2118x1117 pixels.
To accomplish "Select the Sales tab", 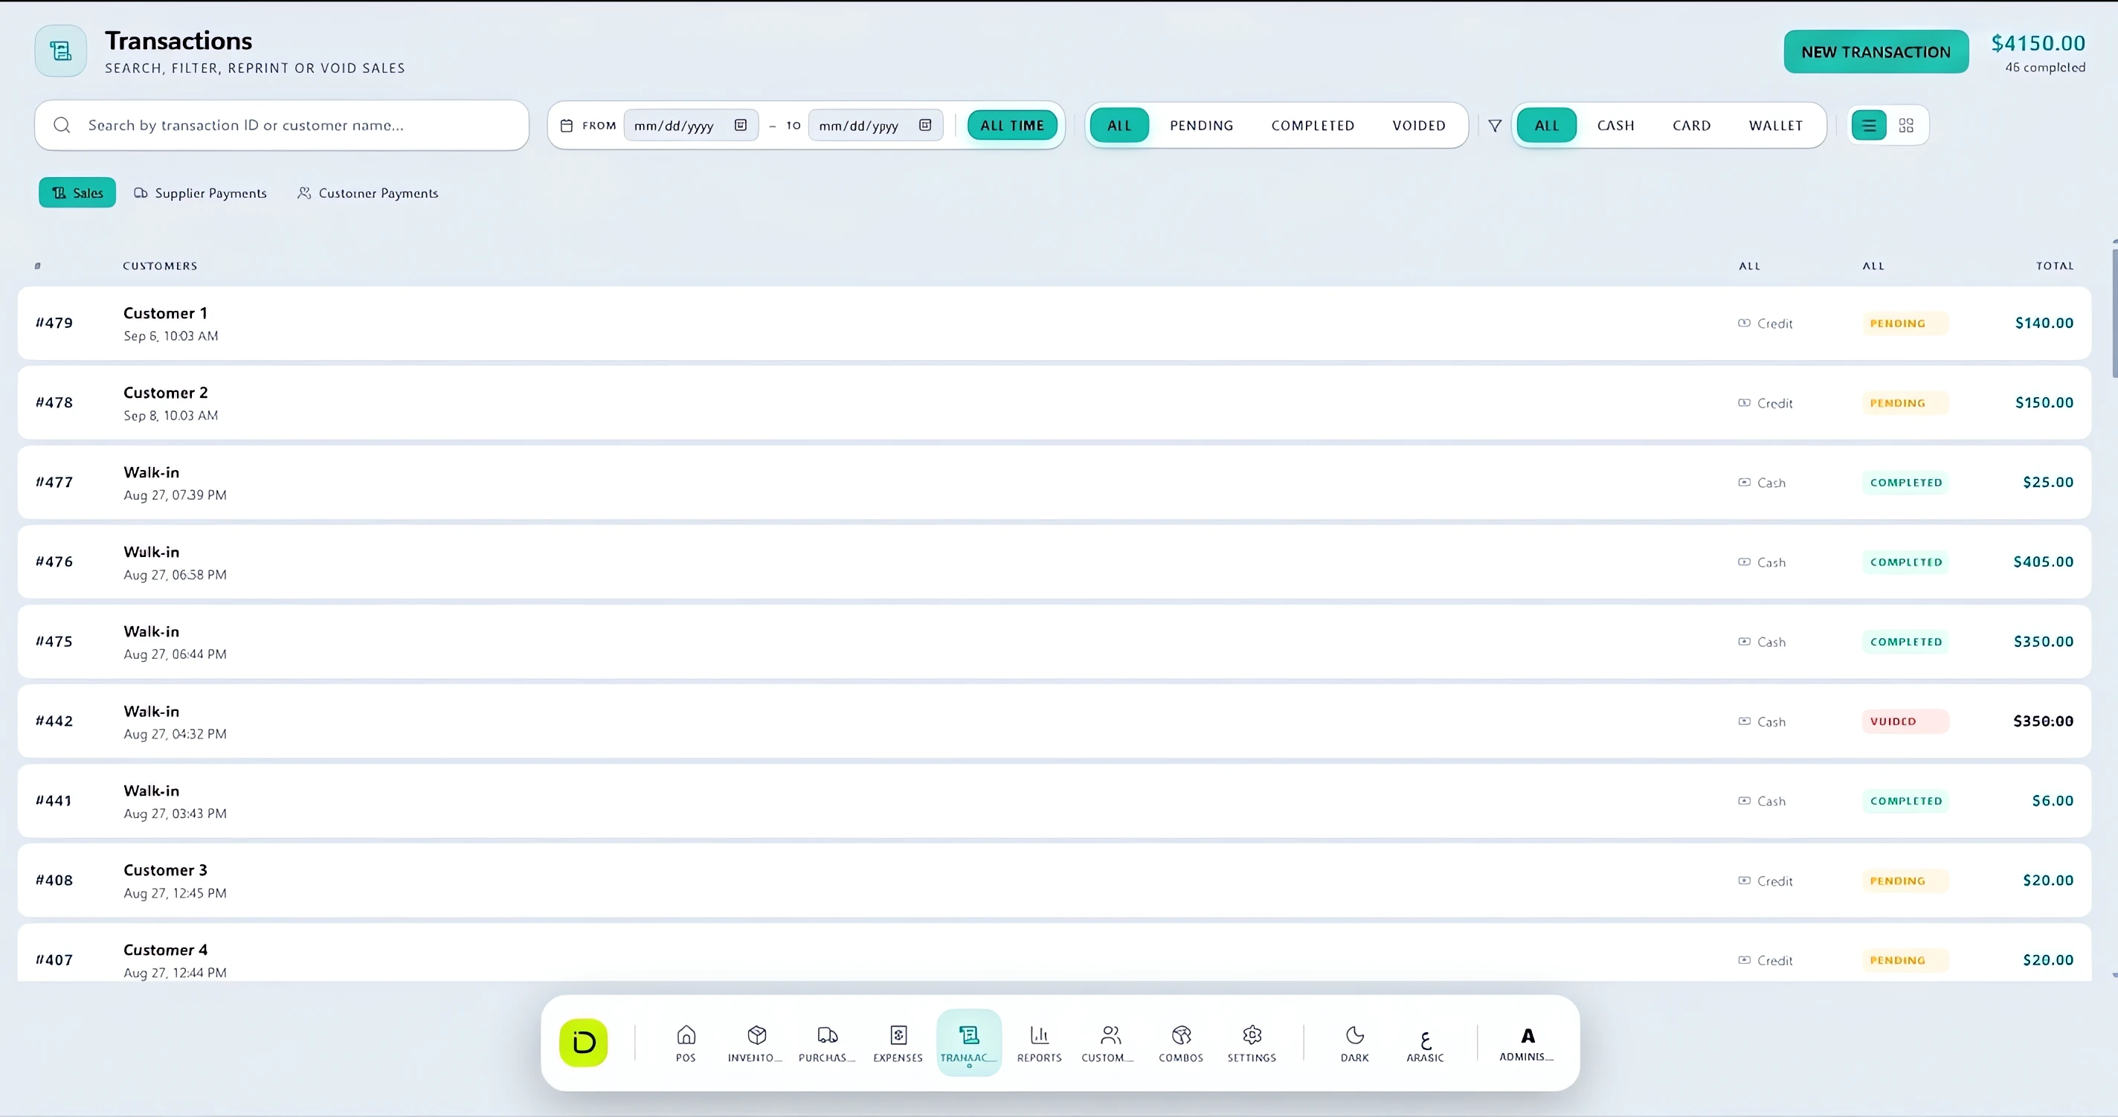I will click(77, 193).
